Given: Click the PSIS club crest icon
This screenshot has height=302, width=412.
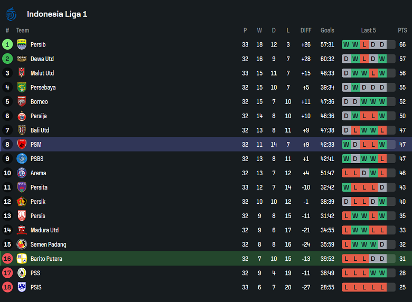Looking at the screenshot, I should coord(22,287).
